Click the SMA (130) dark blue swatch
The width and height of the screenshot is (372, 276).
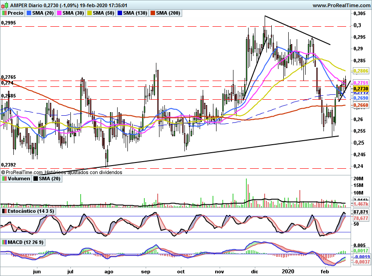(x=120, y=13)
